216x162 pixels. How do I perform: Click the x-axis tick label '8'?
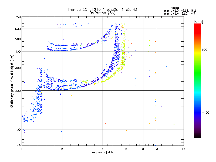pos(143,149)
